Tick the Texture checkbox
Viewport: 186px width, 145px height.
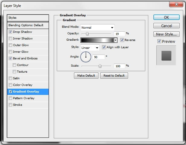tap(14, 71)
